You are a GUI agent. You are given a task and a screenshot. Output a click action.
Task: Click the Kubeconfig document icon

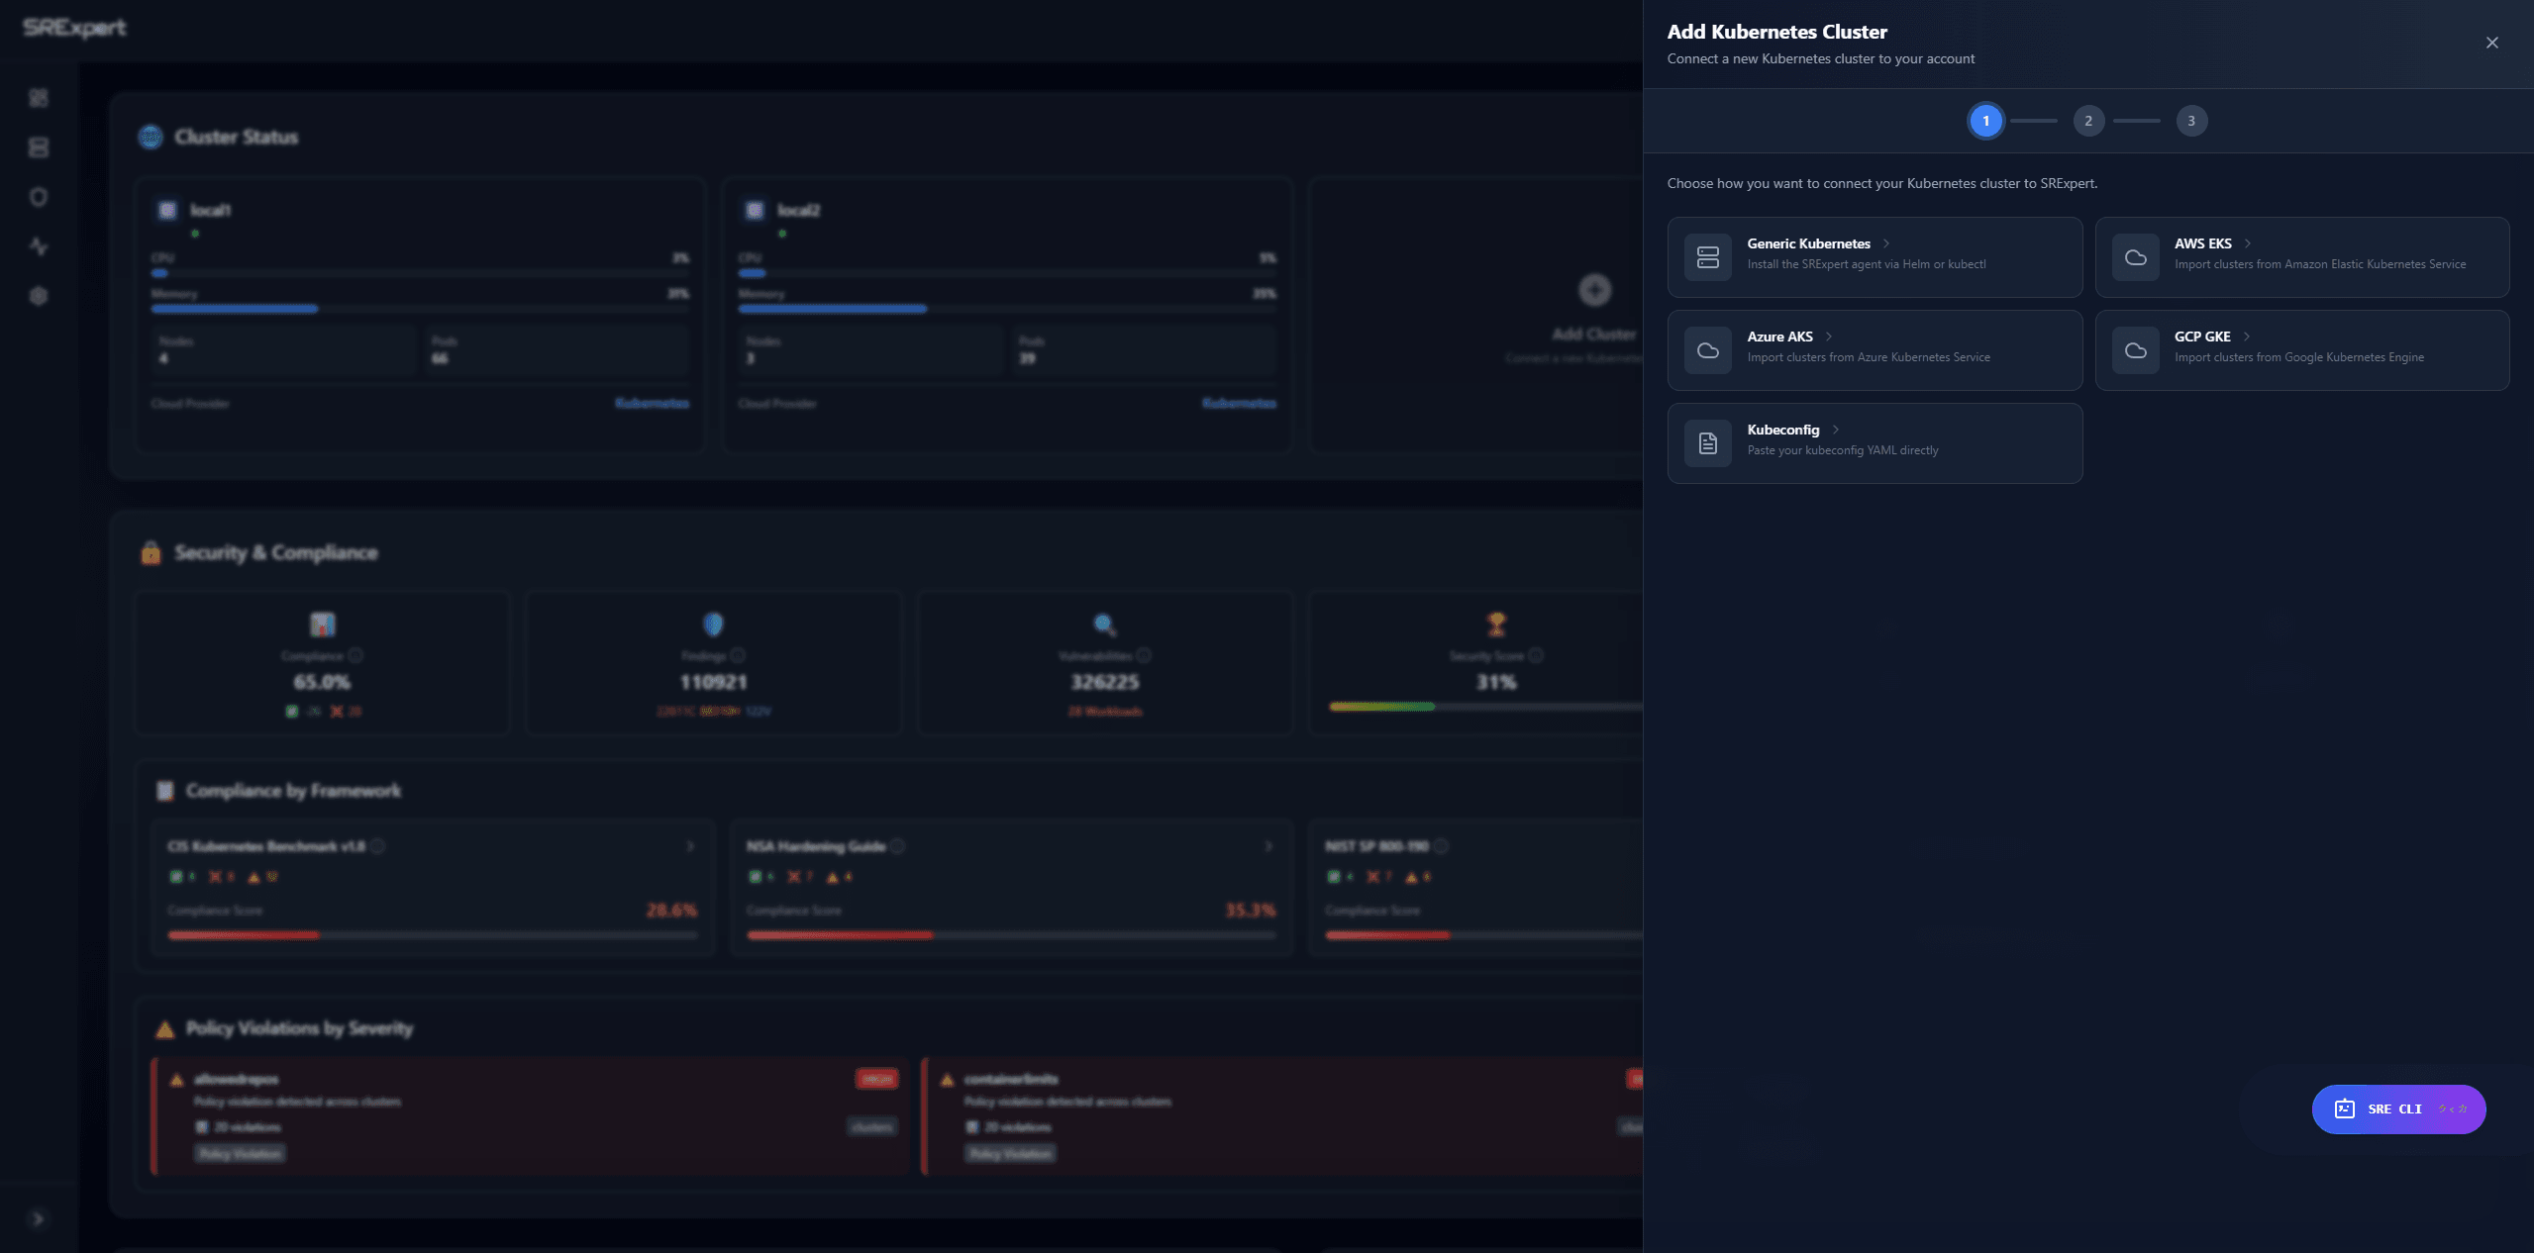coord(1707,443)
